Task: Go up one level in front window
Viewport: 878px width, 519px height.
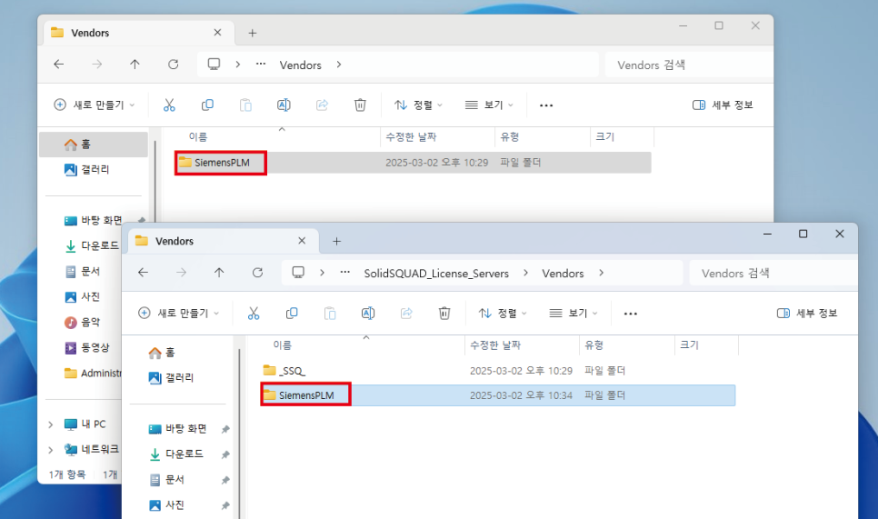Action: 219,273
